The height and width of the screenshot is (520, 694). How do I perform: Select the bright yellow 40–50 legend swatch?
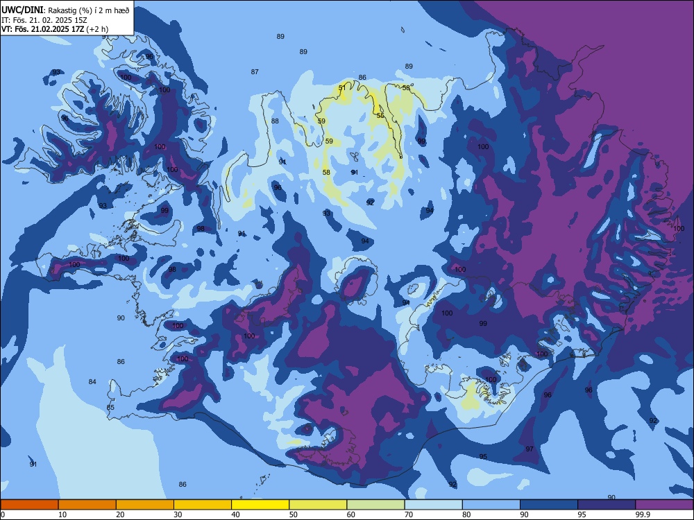260,505
